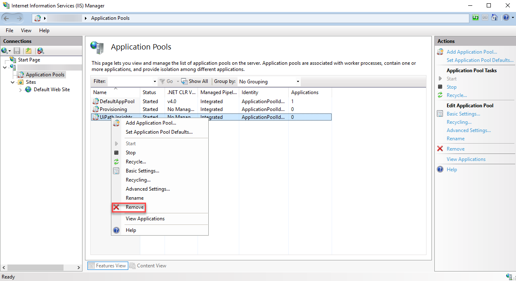
Task: Click View Applications link in Actions pane
Action: pos(466,159)
